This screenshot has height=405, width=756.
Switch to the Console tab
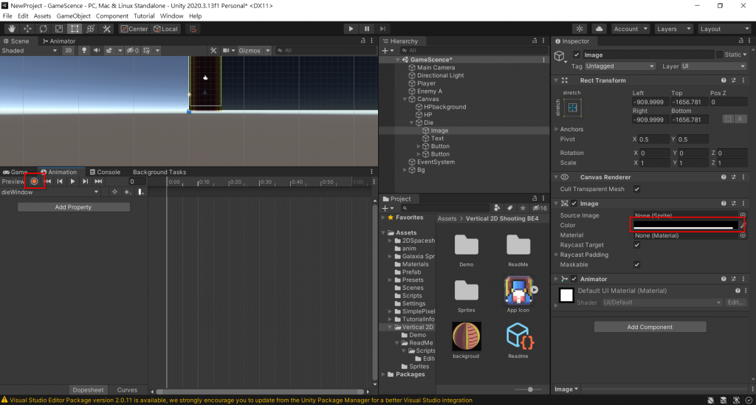[104, 172]
